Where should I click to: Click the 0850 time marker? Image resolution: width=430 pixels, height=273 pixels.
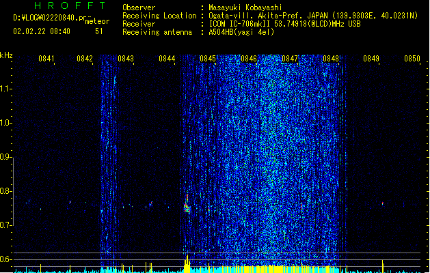point(412,59)
